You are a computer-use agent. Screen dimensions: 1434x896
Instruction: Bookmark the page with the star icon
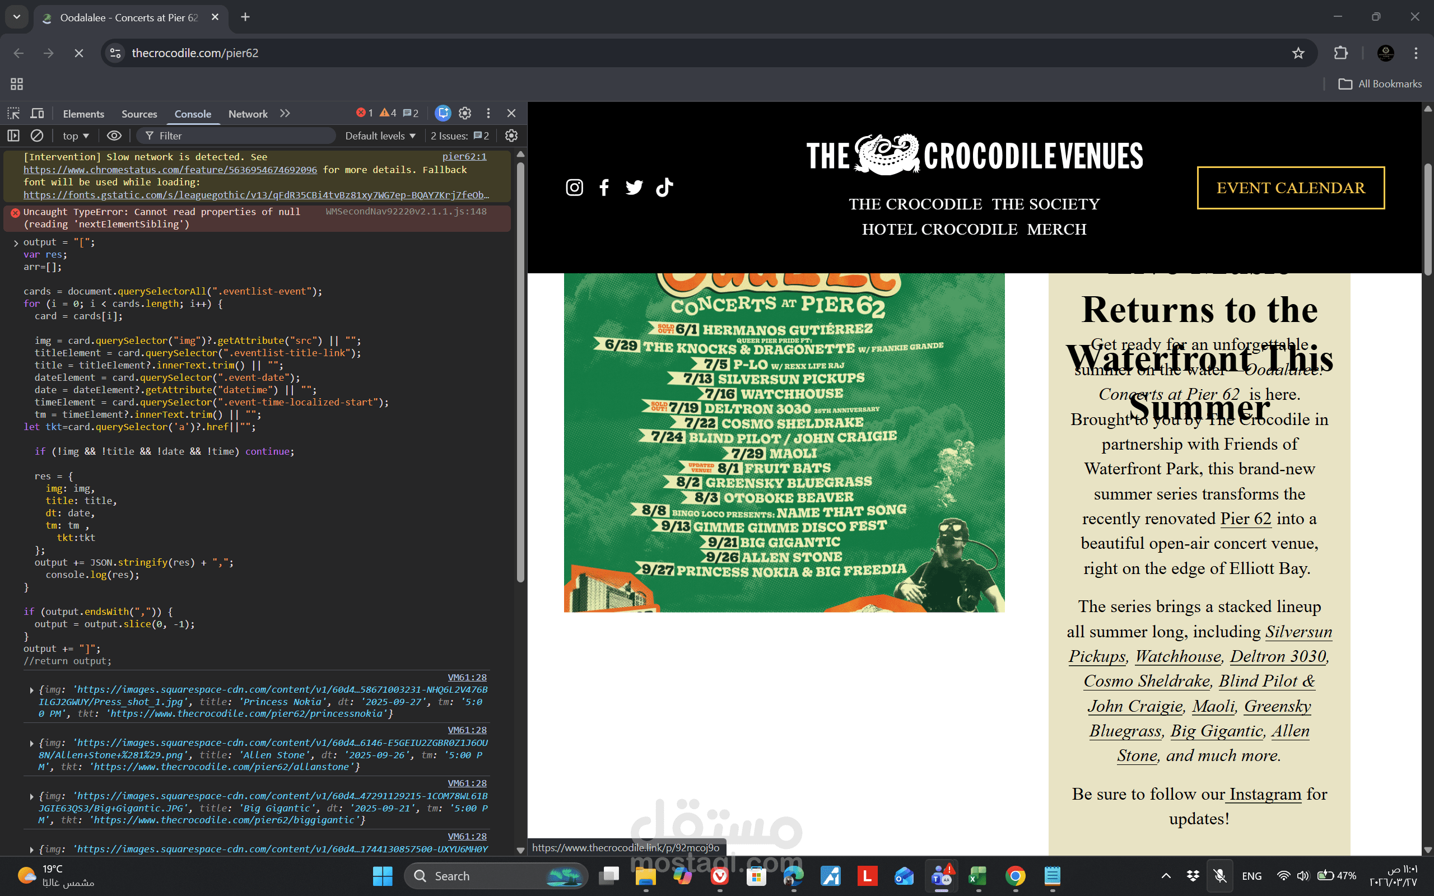(1298, 53)
